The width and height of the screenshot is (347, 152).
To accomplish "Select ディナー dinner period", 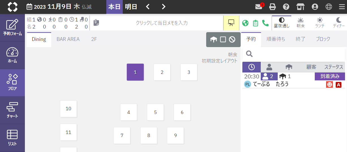I will (339, 23).
